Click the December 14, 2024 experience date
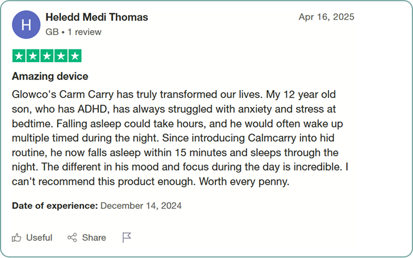Viewport: 413px width, 258px height. pos(141,205)
